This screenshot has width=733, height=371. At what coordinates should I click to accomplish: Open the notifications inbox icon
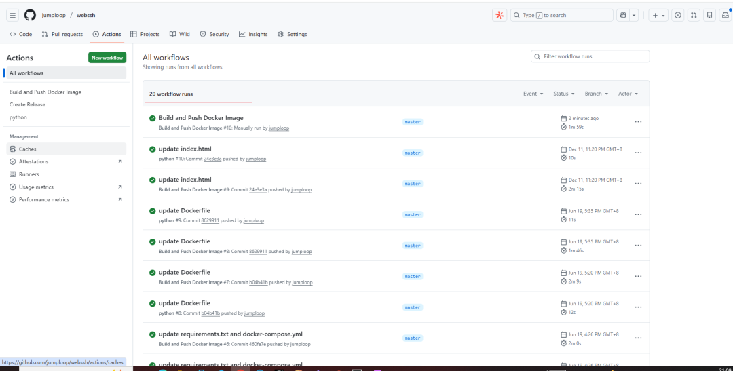(x=726, y=15)
